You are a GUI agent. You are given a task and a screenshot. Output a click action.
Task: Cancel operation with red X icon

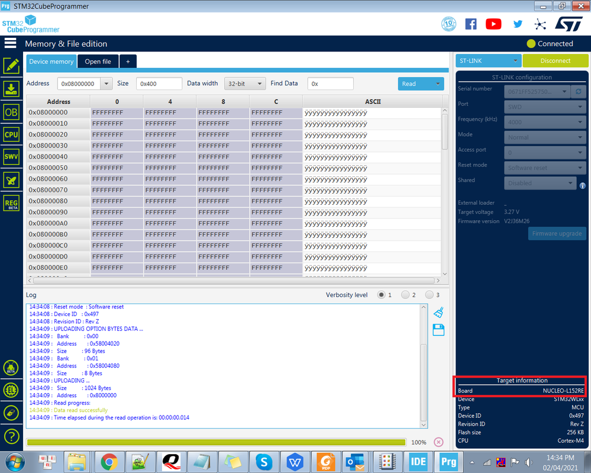[438, 442]
